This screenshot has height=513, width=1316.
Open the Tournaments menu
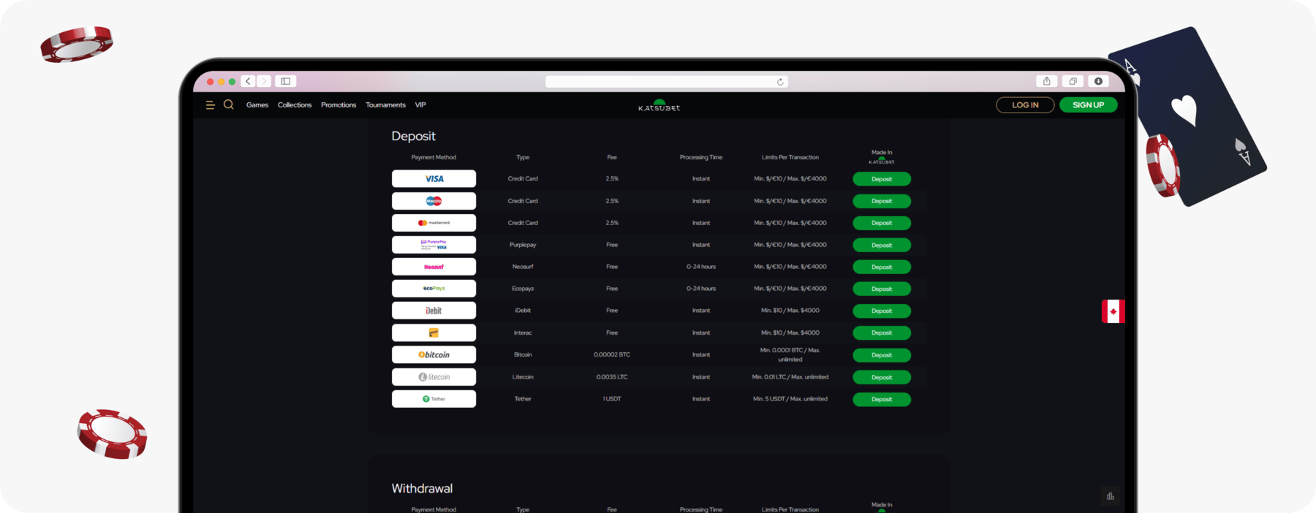tap(385, 105)
